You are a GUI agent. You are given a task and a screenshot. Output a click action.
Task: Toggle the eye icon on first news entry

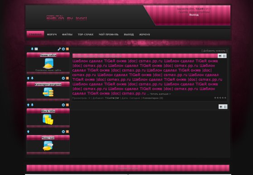tap(220, 56)
